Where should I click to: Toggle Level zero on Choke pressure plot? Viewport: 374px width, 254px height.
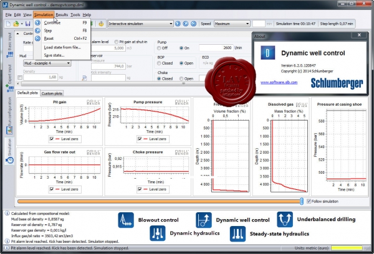click(140, 189)
